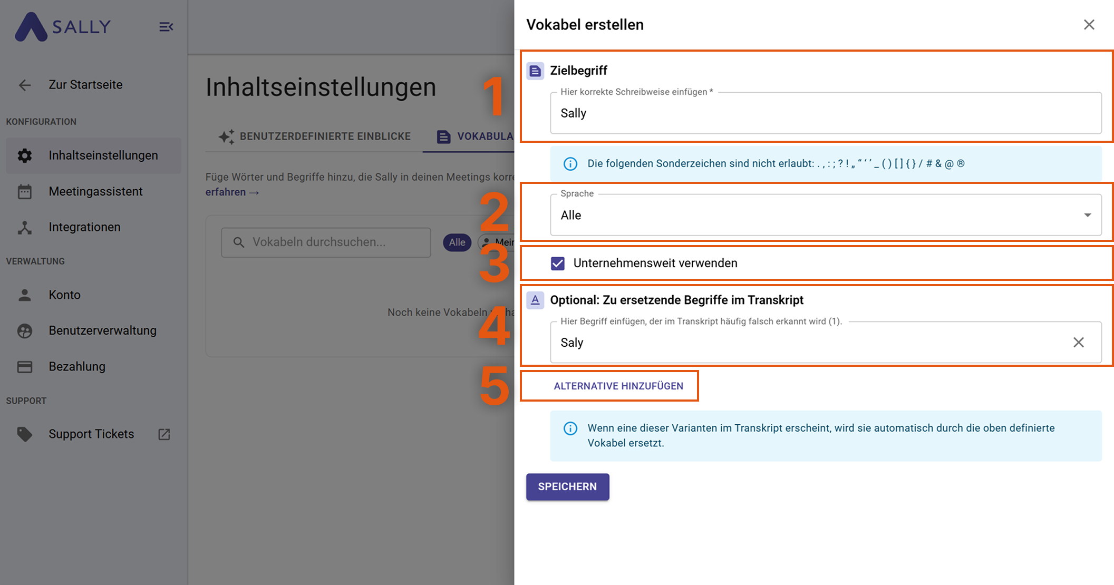Switch to Benutzerdefinierte Einblicke tab

[315, 136]
